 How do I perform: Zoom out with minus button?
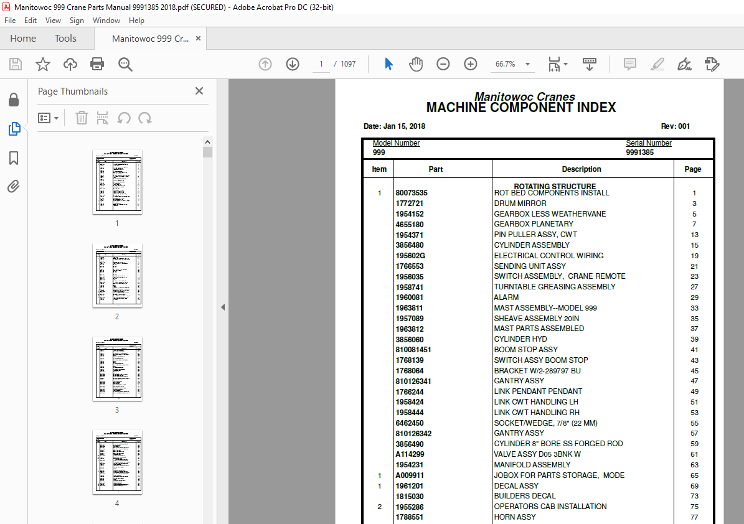tap(443, 64)
